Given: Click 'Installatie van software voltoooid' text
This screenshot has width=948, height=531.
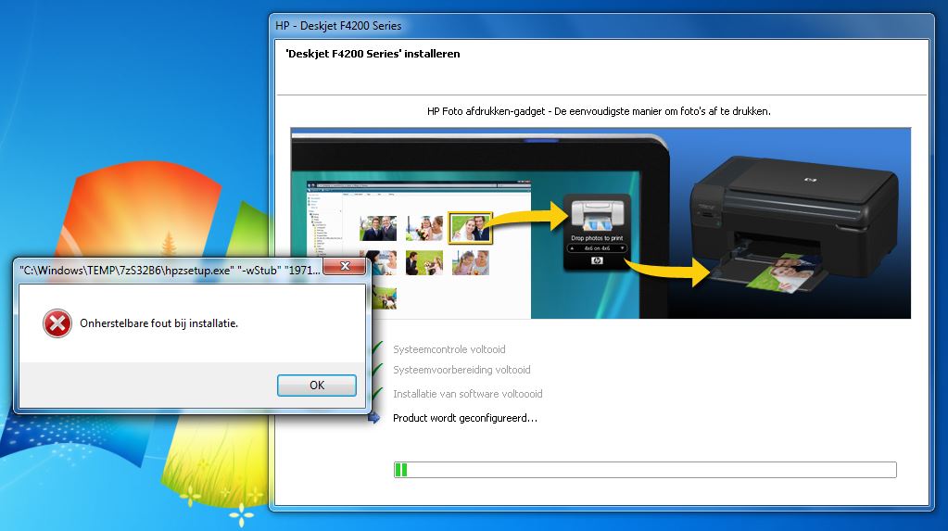Looking at the screenshot, I should (467, 394).
